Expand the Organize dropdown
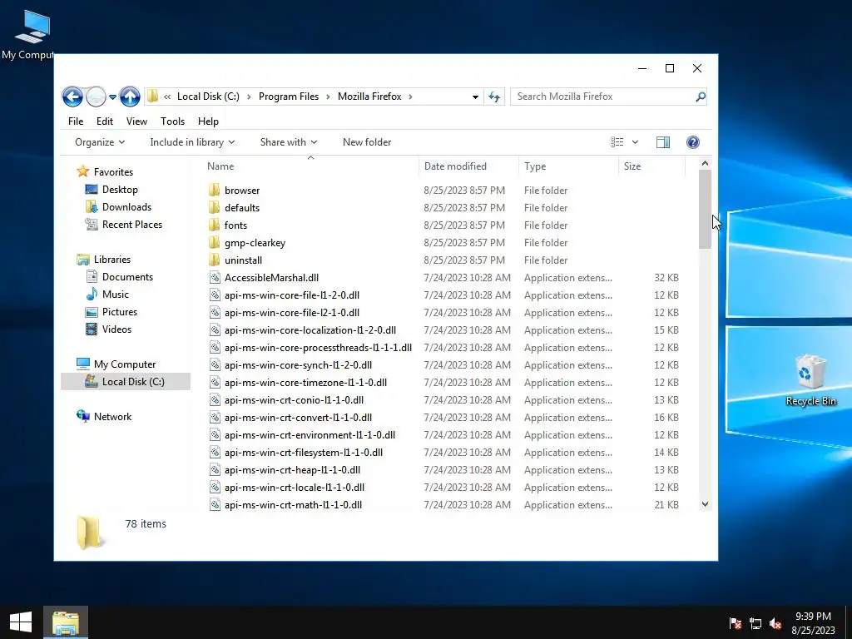This screenshot has height=639, width=852. tap(100, 142)
